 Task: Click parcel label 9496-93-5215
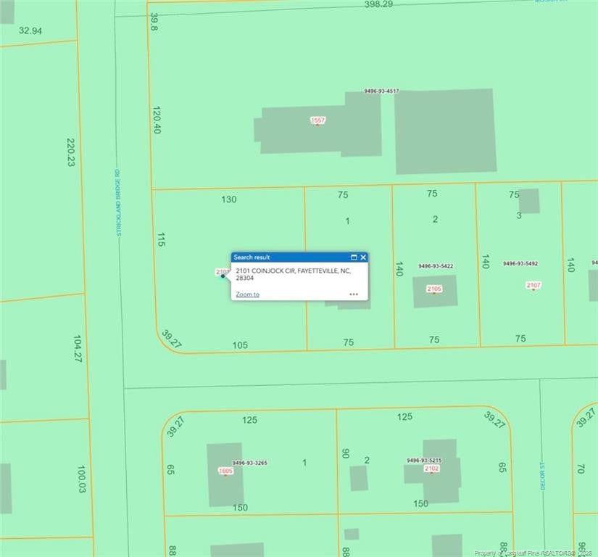(x=424, y=461)
